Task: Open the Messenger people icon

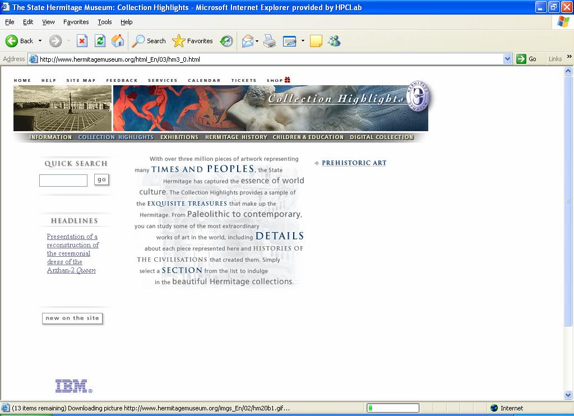Action: click(334, 41)
